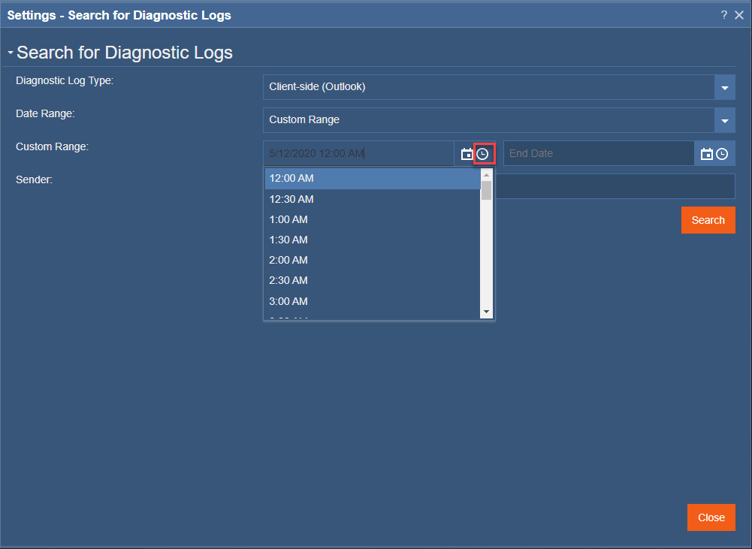
Task: Collapse the Search for Diagnostic Logs section
Action: point(9,53)
